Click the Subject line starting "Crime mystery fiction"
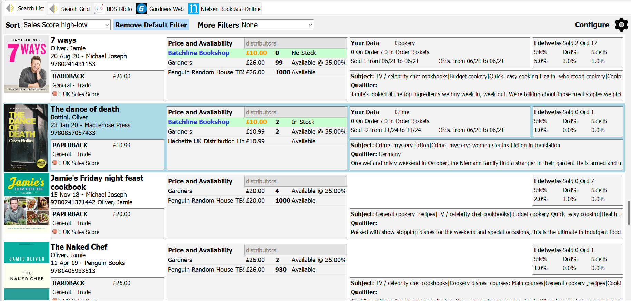 455,146
